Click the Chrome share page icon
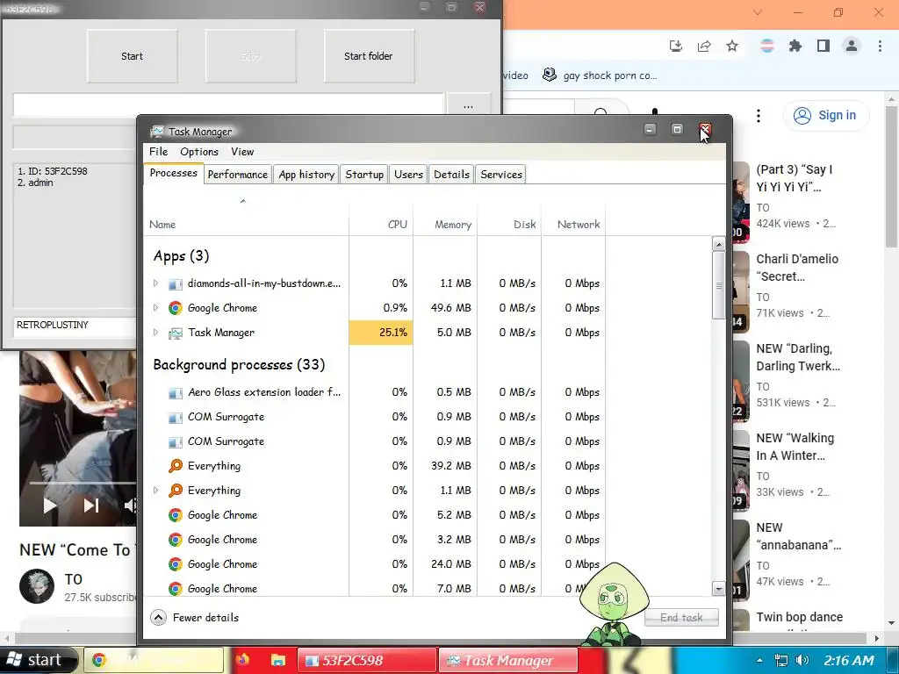The image size is (899, 674). click(x=704, y=46)
